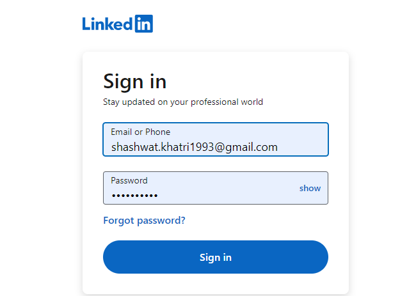
Task: Click blank card area right of Forgot password
Action: pyautogui.click(x=269, y=221)
